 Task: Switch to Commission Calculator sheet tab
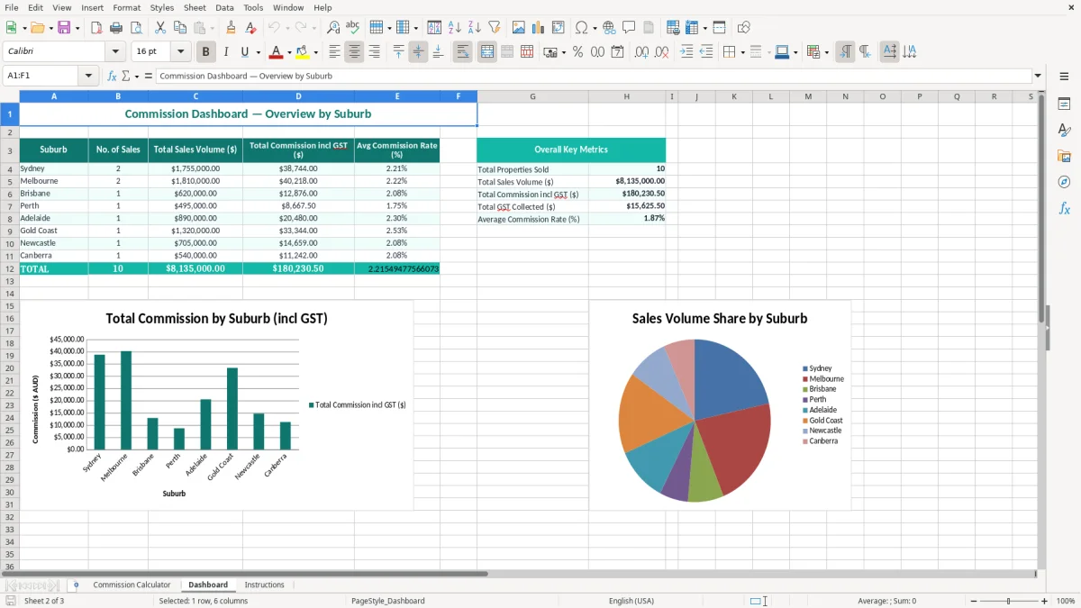click(132, 585)
